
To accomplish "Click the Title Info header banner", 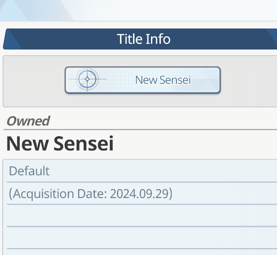I will [144, 39].
